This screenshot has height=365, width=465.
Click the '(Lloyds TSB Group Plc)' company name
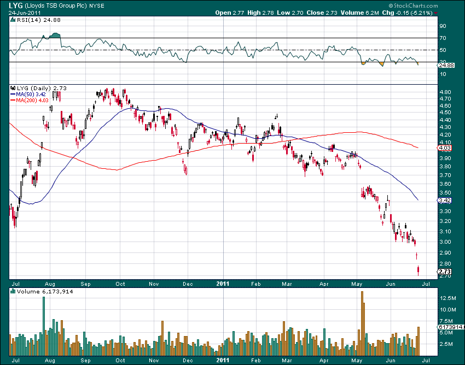55,5
